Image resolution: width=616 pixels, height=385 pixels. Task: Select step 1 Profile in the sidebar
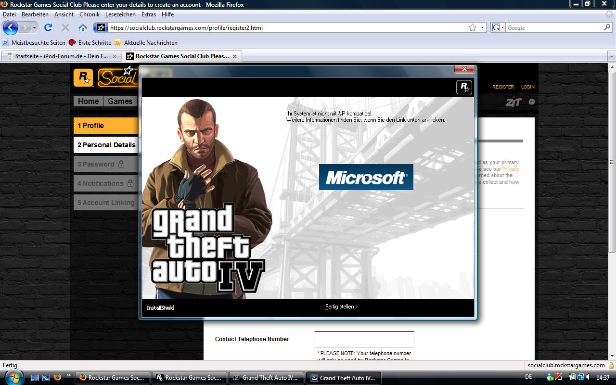click(x=106, y=126)
